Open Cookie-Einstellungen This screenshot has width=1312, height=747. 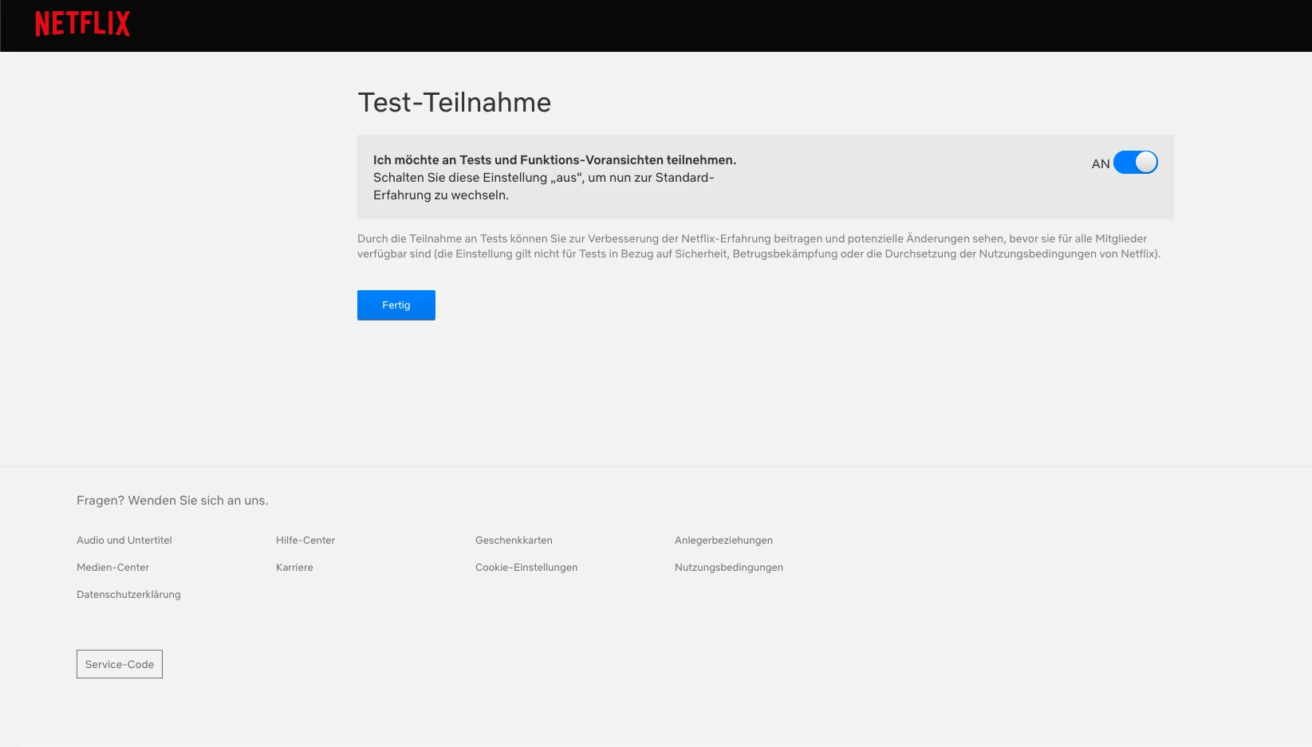coord(526,568)
